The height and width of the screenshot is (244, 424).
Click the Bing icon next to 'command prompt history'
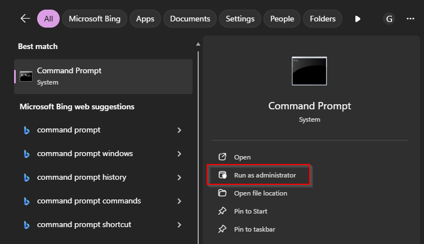pos(26,178)
